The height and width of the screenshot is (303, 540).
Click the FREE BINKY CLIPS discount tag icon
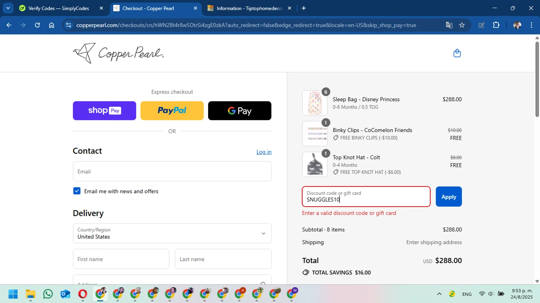point(336,138)
